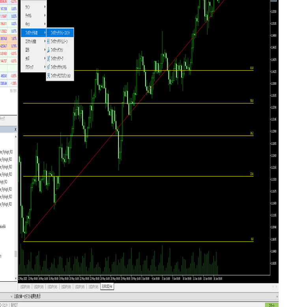Expand the 図形 (Shapes) submenu arrow
This screenshot has width=307, height=307.
[x=45, y=50]
